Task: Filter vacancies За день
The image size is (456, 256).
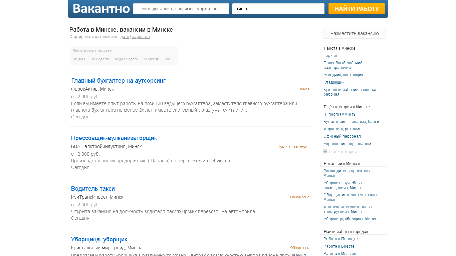Action: click(x=79, y=59)
